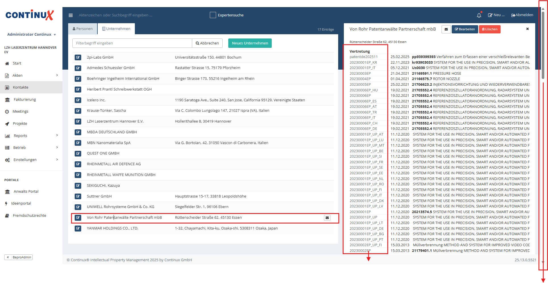Image resolution: width=548 pixels, height=283 pixels.
Task: Expand the Reports sidebar menu
Action: (31, 136)
